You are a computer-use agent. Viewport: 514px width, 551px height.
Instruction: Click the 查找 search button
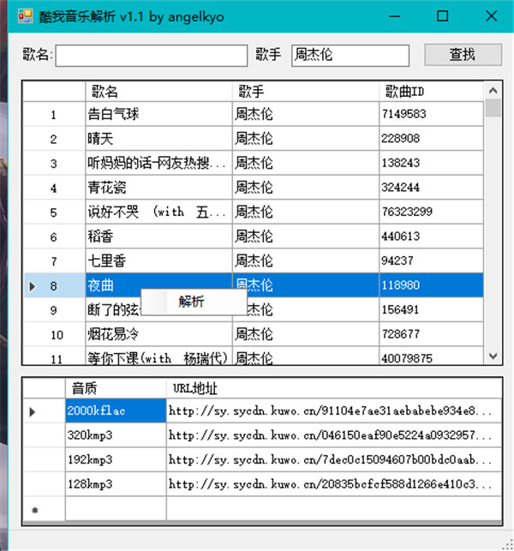click(x=463, y=55)
